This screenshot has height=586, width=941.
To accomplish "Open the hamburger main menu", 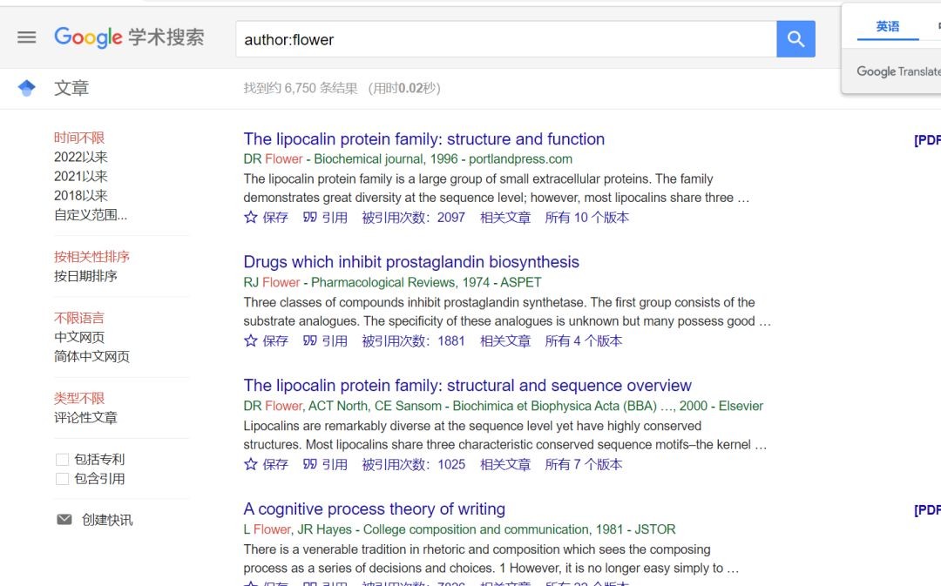I will 27,37.
